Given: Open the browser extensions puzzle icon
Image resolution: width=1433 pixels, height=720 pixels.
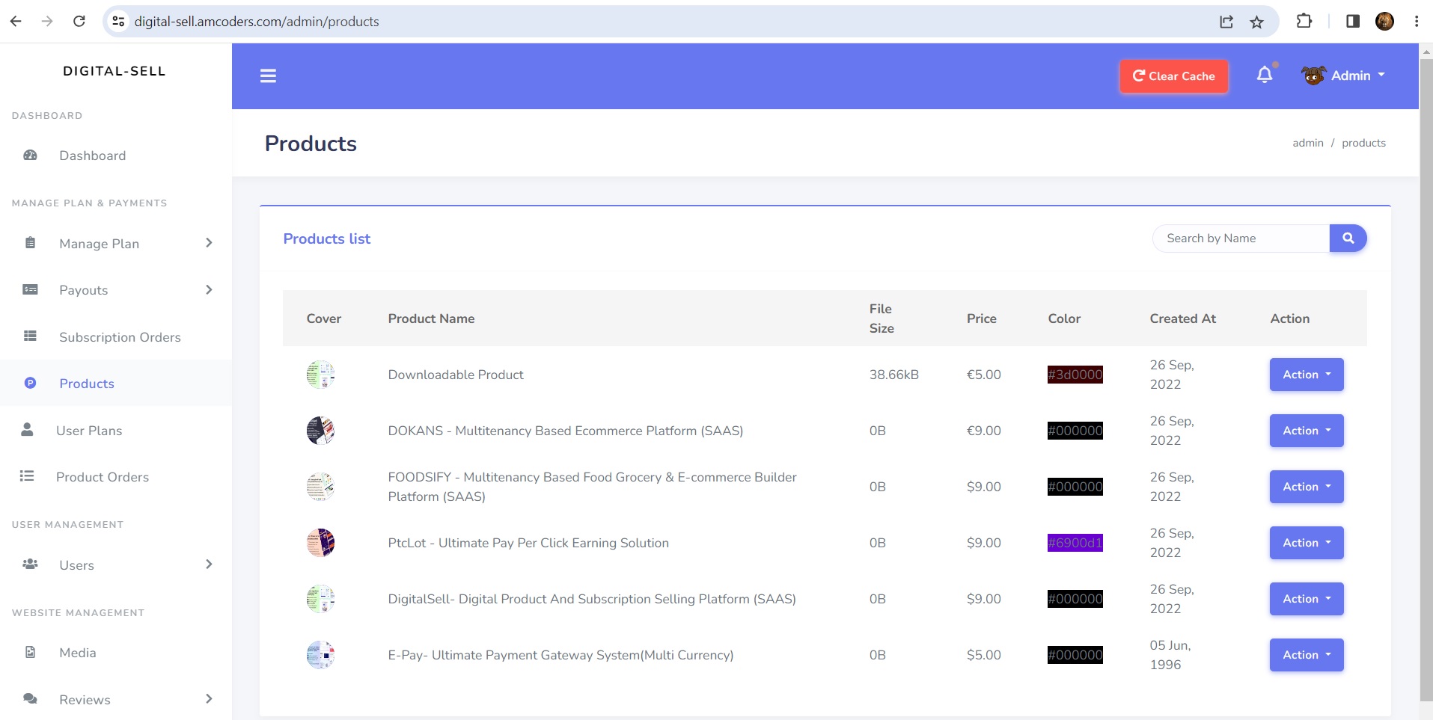Looking at the screenshot, I should click(1304, 22).
